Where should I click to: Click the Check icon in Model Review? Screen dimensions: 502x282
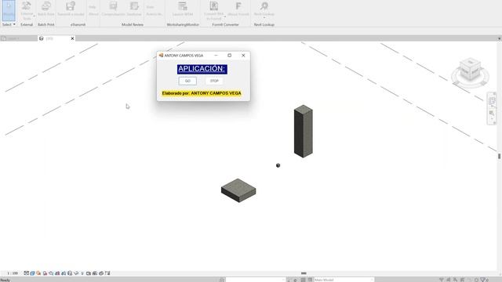(x=113, y=9)
